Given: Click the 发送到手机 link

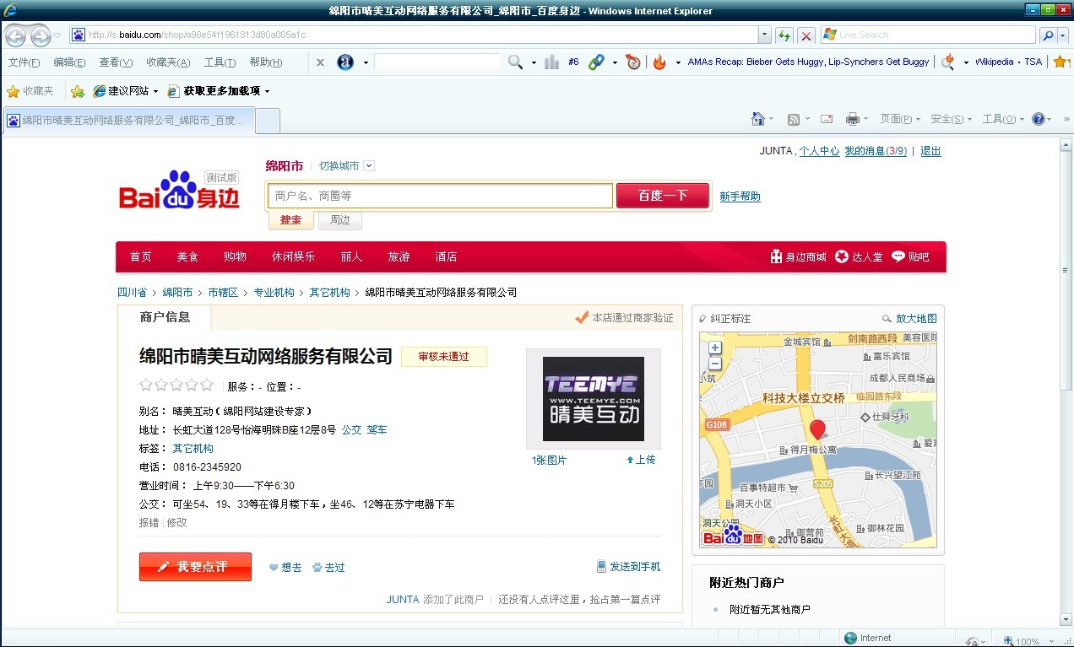Looking at the screenshot, I should (x=629, y=567).
